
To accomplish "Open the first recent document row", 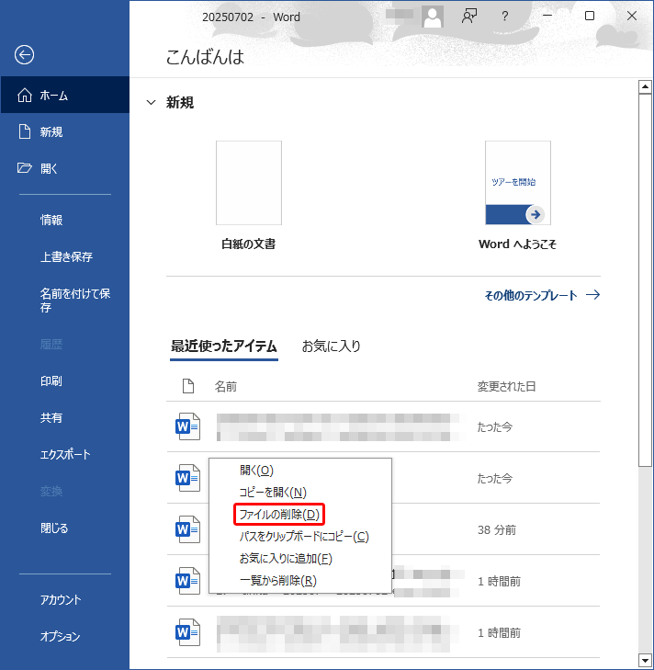I will [x=383, y=426].
